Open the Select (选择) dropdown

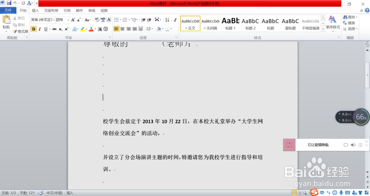click(x=350, y=29)
